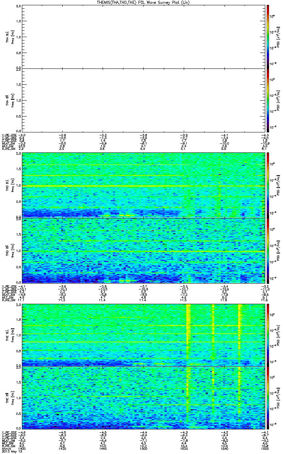Click the PSD color bar beside THD B-parallel panel

[x=268, y=250]
